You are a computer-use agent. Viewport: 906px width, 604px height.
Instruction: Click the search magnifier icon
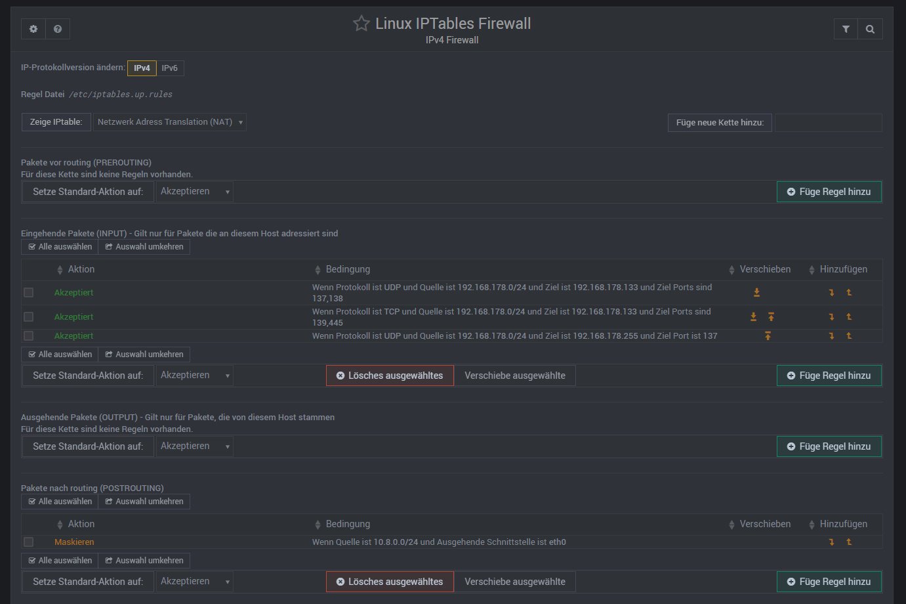pos(870,28)
